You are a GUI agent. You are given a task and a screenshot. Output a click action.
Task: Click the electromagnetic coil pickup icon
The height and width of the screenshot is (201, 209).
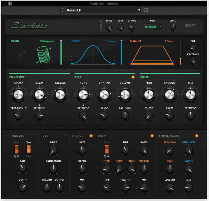pos(43,54)
